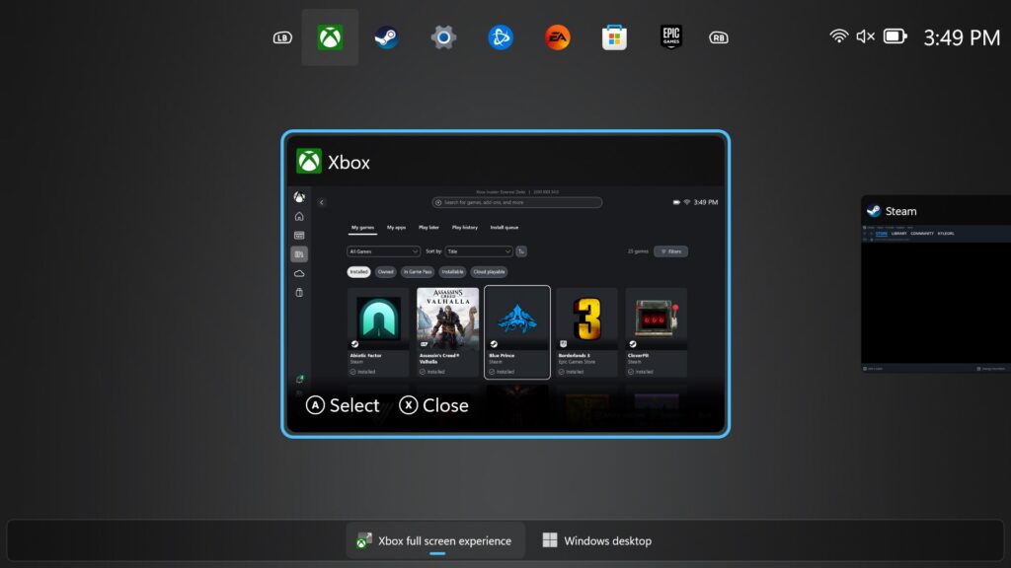
Task: Open the EA app icon
Action: [x=558, y=37]
